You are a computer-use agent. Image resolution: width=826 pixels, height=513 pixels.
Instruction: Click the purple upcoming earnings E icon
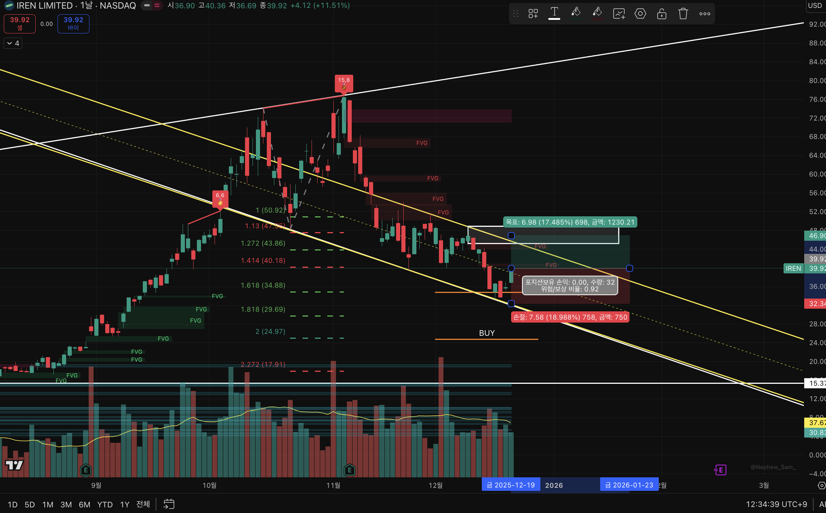click(720, 470)
